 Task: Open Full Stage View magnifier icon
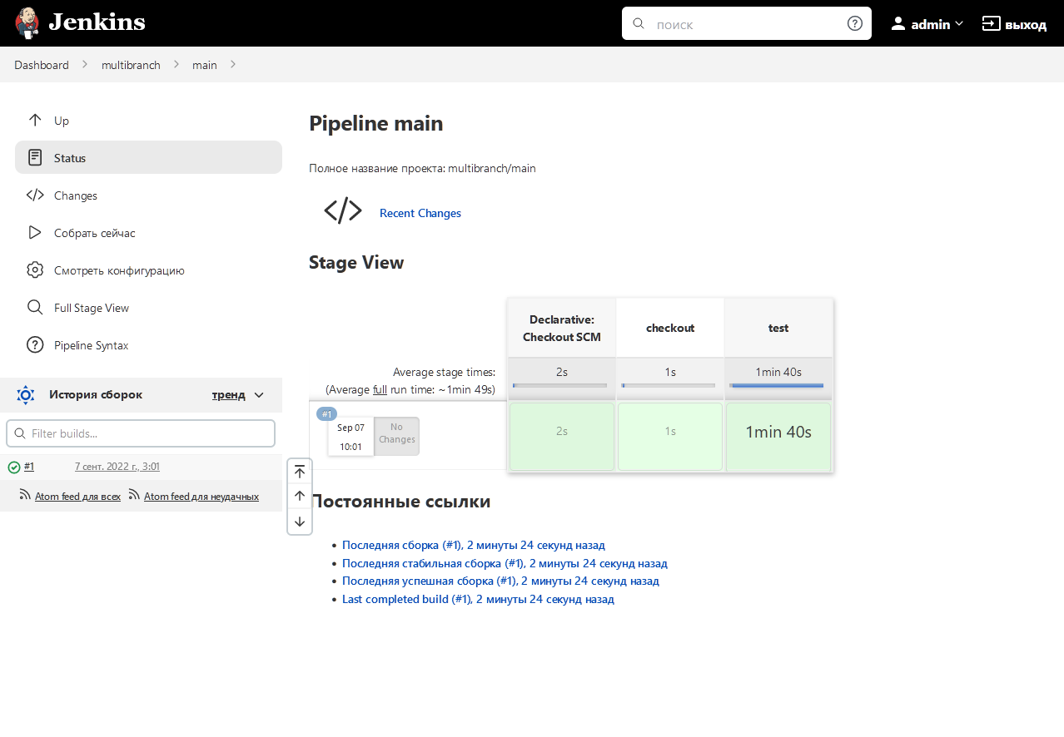click(34, 307)
